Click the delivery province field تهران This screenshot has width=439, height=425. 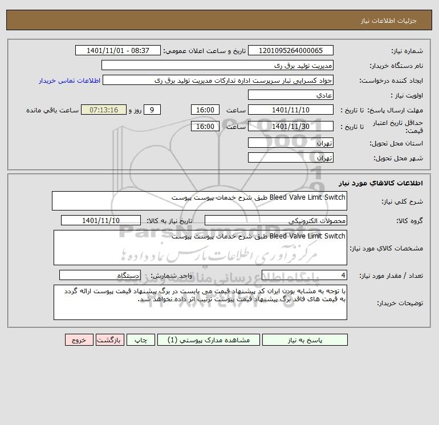[291, 143]
